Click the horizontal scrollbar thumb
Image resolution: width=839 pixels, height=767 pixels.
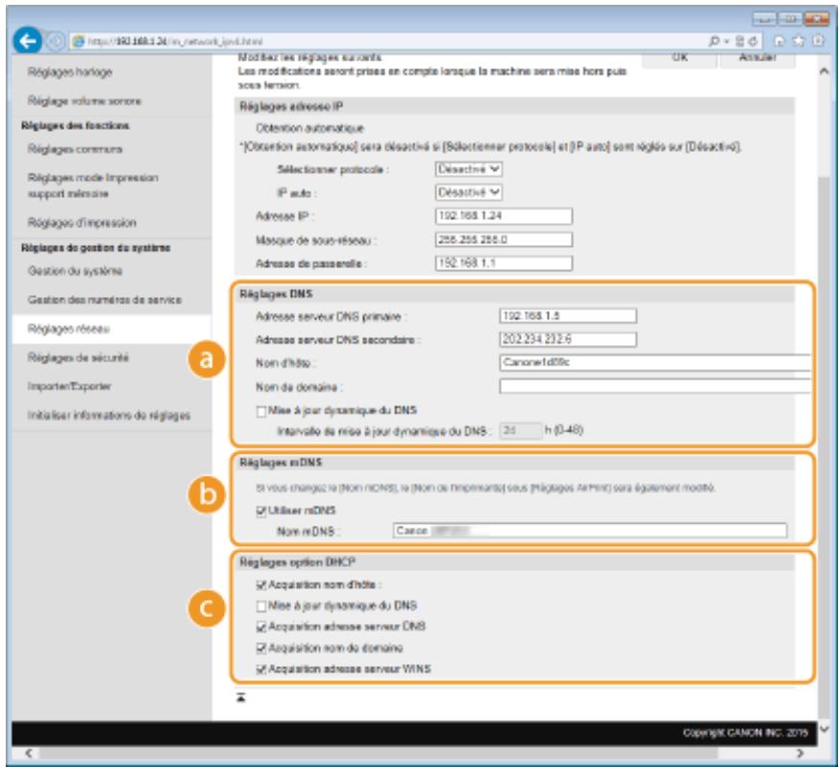pos(378,754)
